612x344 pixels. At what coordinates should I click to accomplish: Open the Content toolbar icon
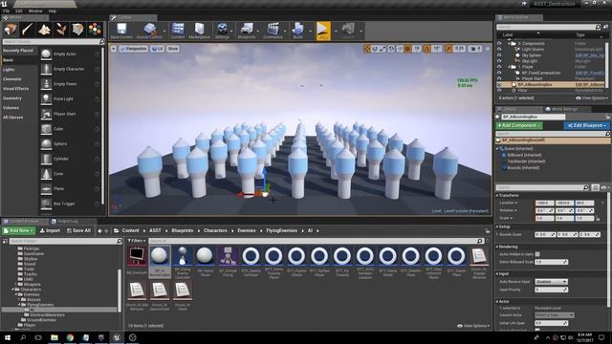tap(178, 31)
